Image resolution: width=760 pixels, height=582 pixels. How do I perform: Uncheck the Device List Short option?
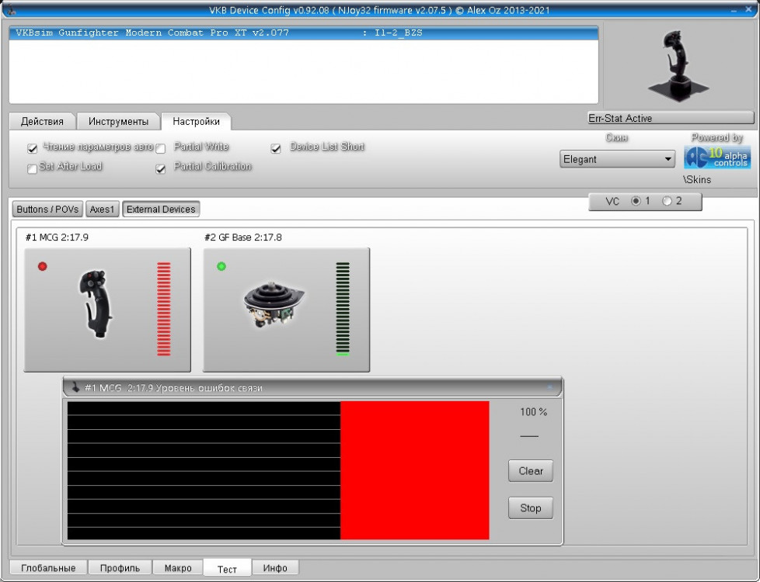tap(276, 148)
